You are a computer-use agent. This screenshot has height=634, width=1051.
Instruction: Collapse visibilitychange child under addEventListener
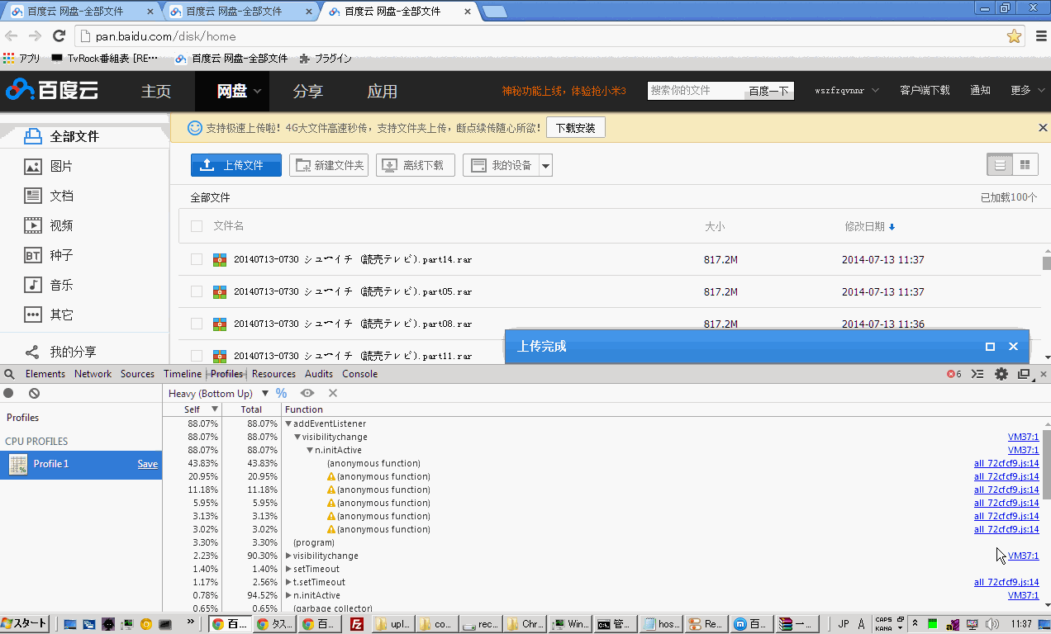[x=297, y=437]
